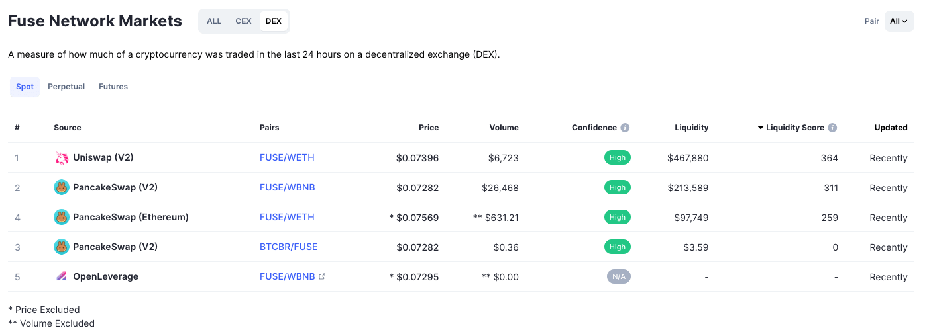This screenshot has width=927, height=336.
Task: Open the BTCBR/FUSE pair link
Action: (288, 247)
